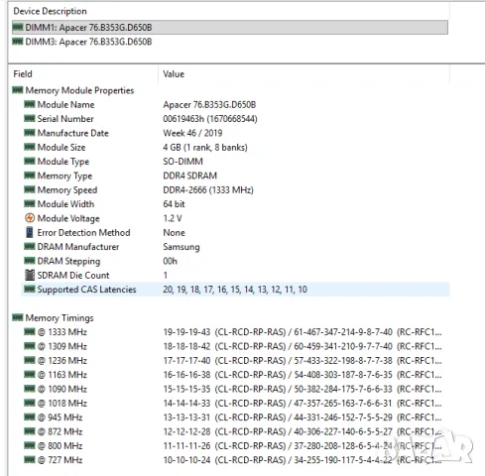
Task: Click the icon beside @ 1236 MHz
Action: click(30, 360)
